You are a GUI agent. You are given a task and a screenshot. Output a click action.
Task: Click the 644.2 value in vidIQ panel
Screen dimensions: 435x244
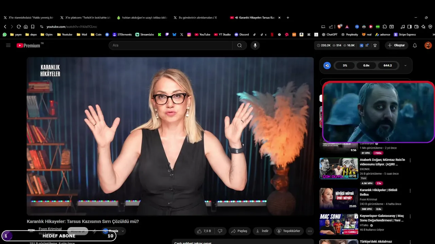pyautogui.click(x=388, y=65)
